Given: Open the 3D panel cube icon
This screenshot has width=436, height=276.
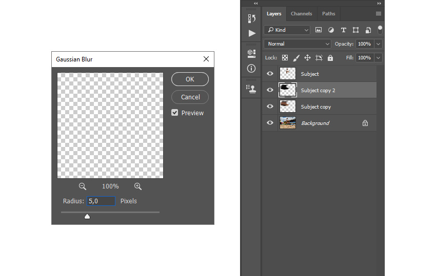Looking at the screenshot, I should pyautogui.click(x=251, y=53).
